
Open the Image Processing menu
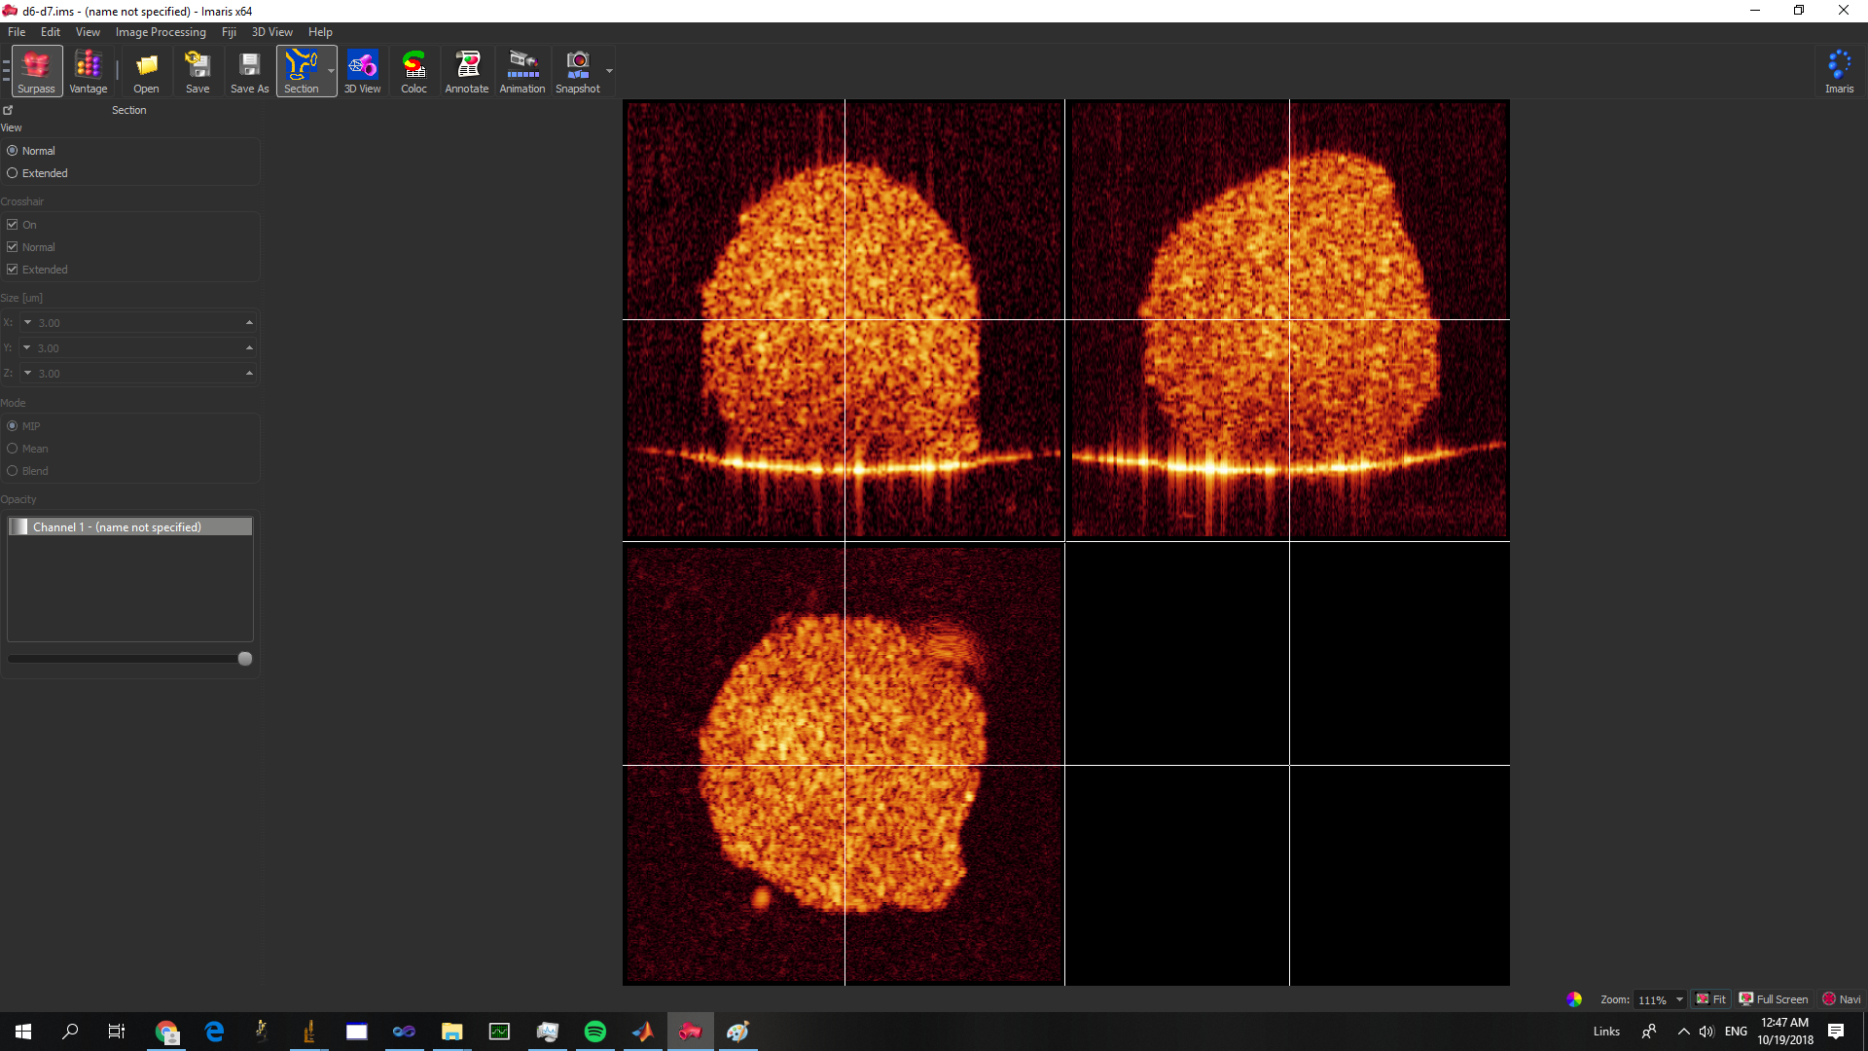(161, 32)
